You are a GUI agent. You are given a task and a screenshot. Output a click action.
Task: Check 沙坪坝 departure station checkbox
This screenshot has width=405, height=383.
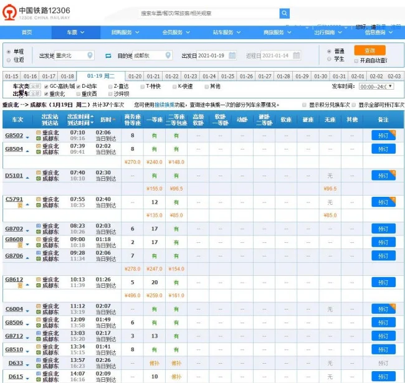pos(110,94)
